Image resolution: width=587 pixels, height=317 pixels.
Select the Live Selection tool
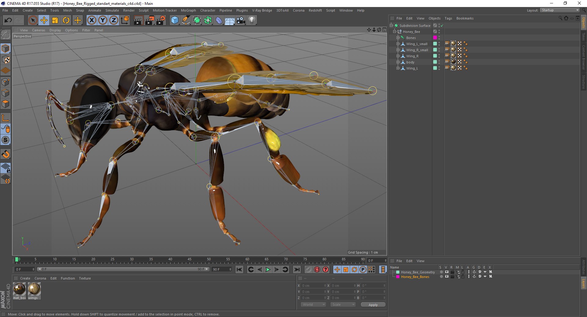[33, 20]
